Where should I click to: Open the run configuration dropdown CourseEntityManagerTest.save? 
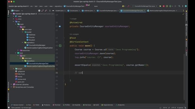145,6
